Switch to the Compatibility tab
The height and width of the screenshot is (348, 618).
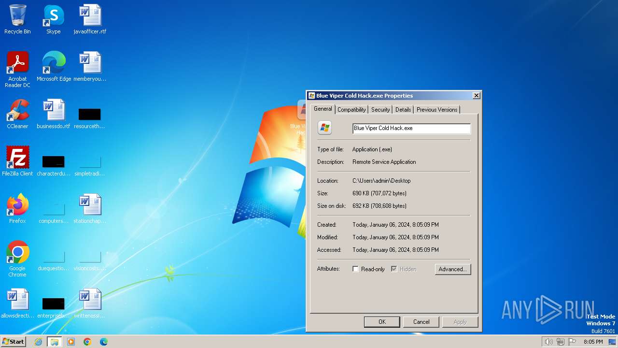pyautogui.click(x=351, y=110)
